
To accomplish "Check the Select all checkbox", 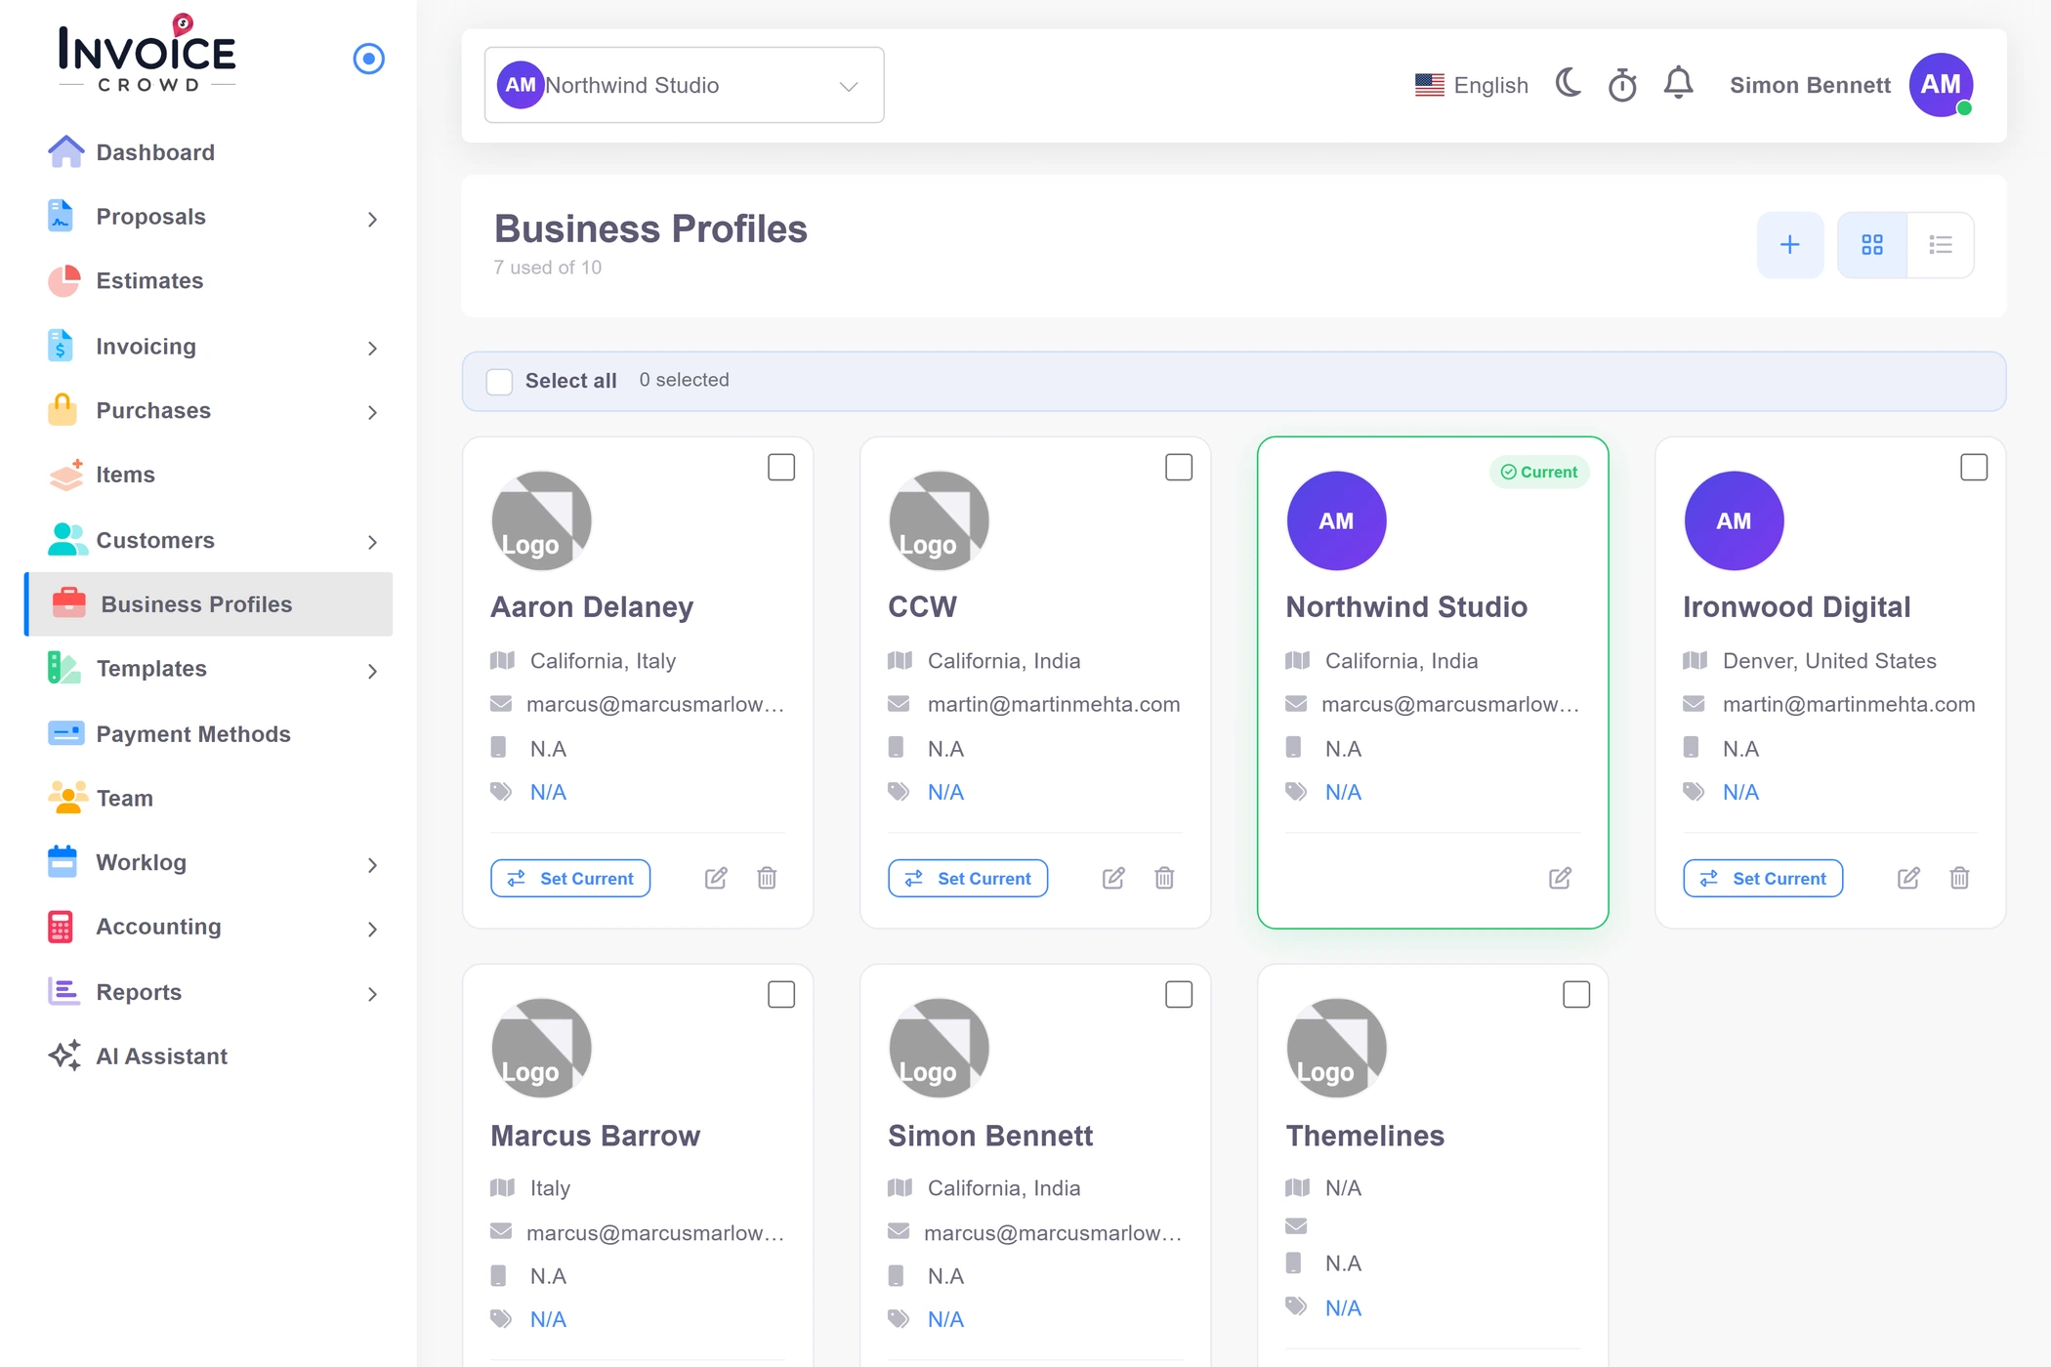I will [x=499, y=381].
